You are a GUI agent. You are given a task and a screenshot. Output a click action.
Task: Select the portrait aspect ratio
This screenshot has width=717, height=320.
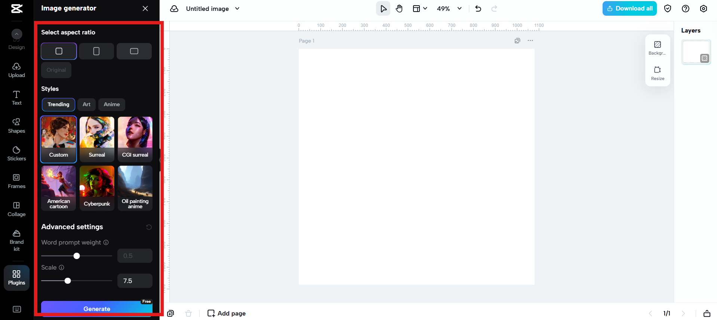96,51
